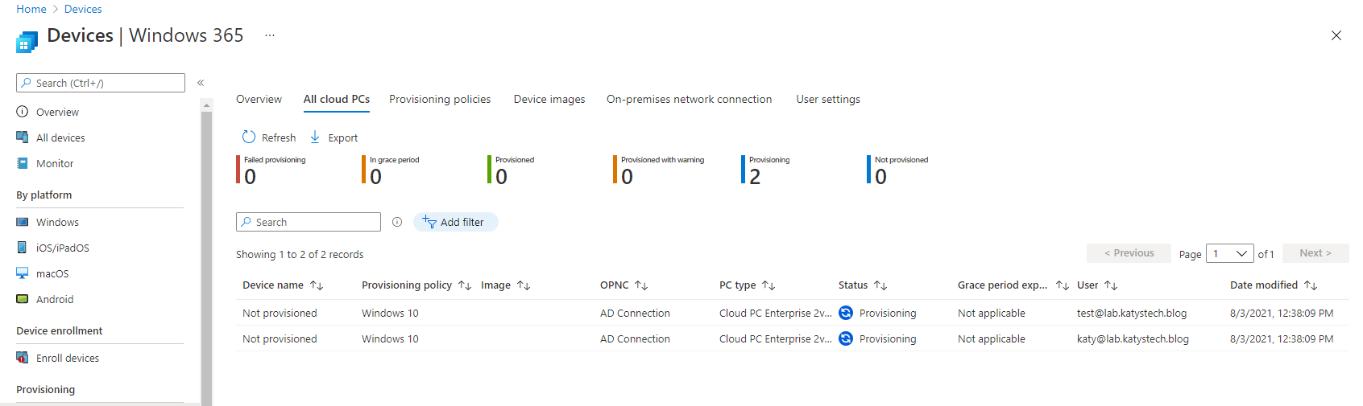Image resolution: width=1363 pixels, height=406 pixels.
Task: Sort by Status column arrows
Action: click(x=880, y=285)
